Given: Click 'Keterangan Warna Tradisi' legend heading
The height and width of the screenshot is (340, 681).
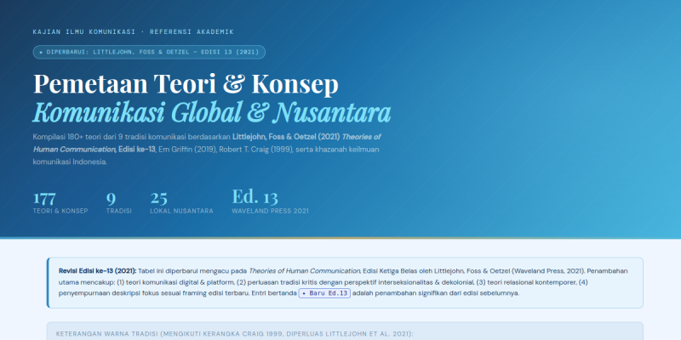Looking at the screenshot, I should tap(235, 334).
